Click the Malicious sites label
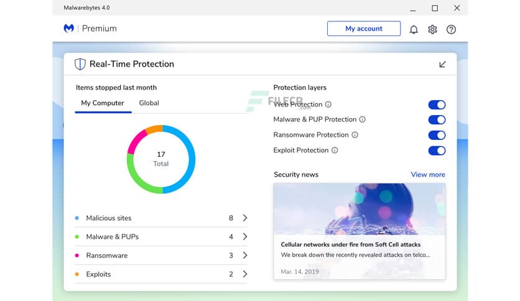Screen dimensions: 520x301 pos(109,218)
